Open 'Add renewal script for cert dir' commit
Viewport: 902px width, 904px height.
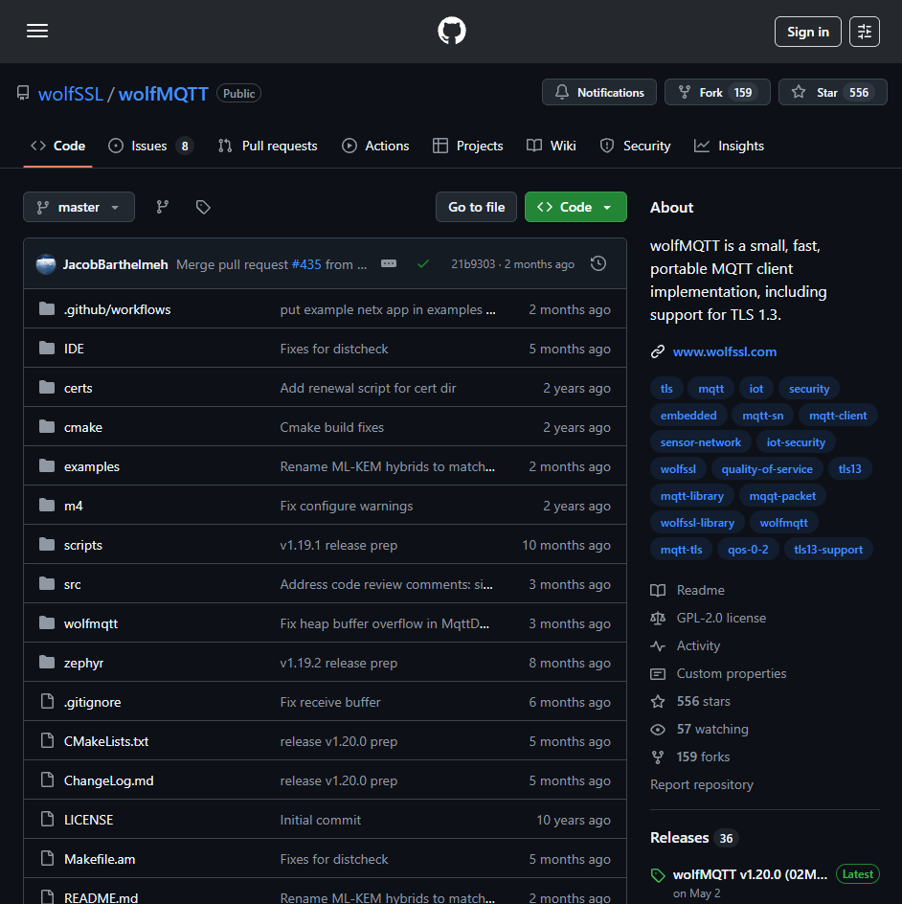[368, 388]
